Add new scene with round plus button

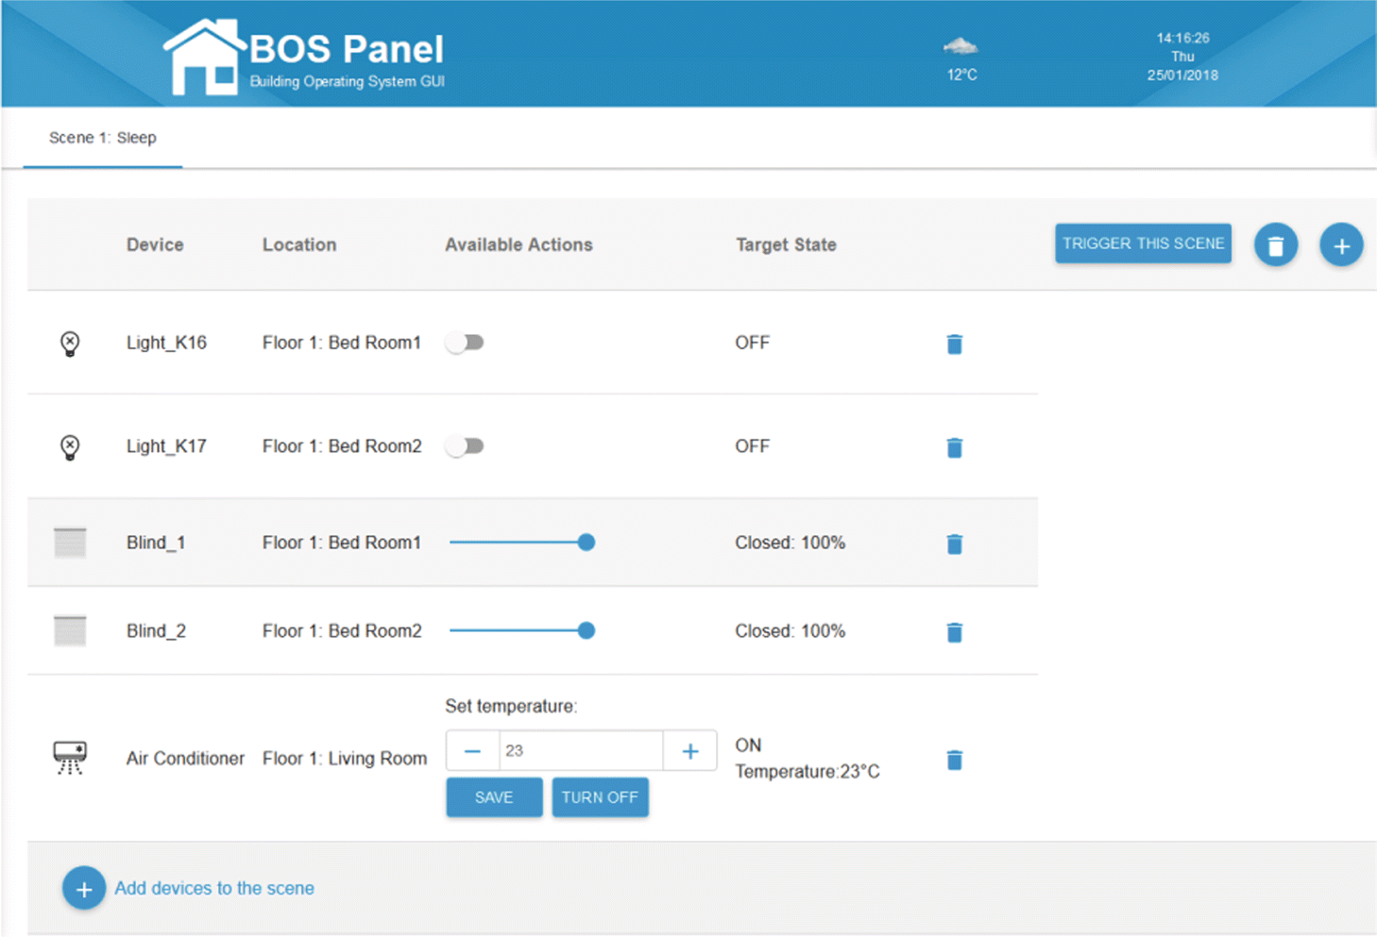tap(1341, 245)
